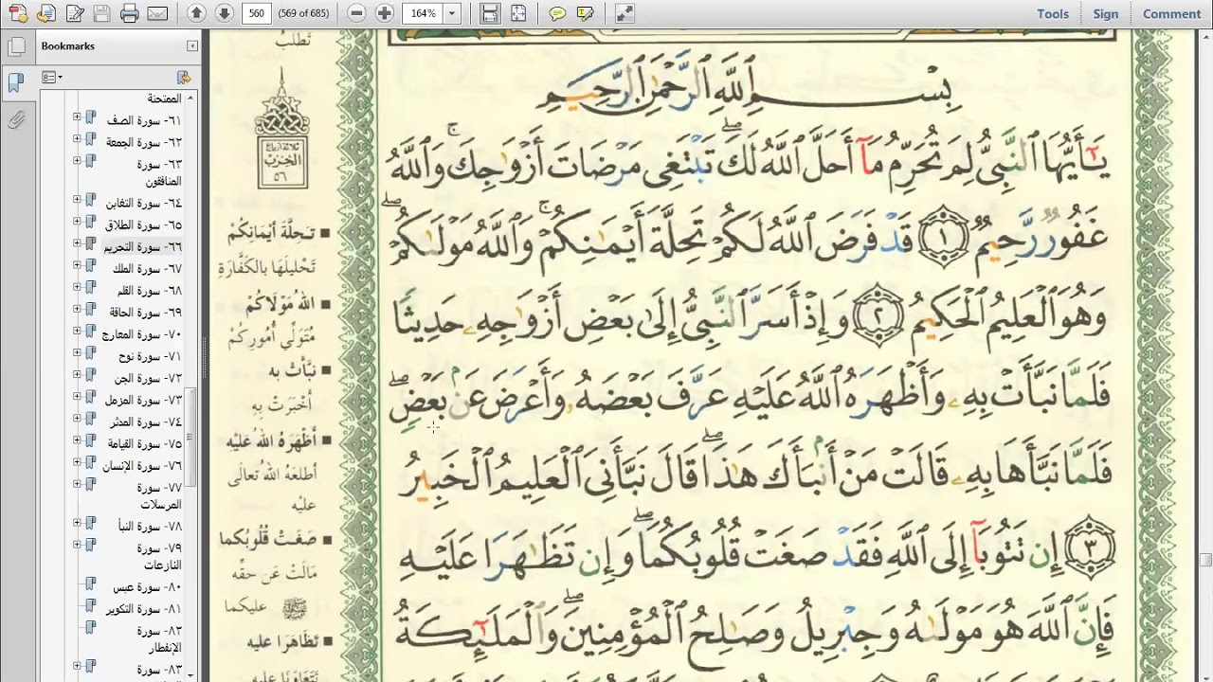Select bookmark ٦٧ سورة الملك

pyautogui.click(x=148, y=269)
